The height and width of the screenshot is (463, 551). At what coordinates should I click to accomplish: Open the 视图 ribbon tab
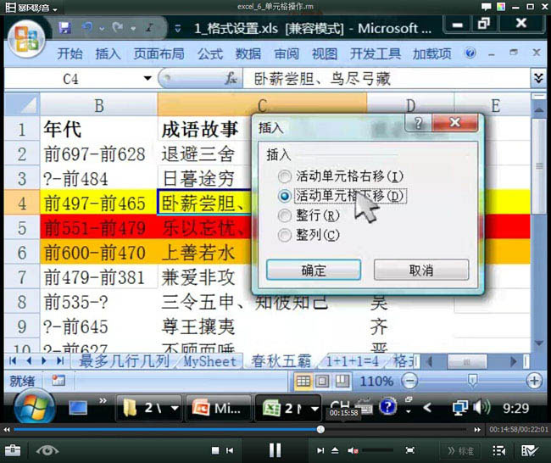325,53
